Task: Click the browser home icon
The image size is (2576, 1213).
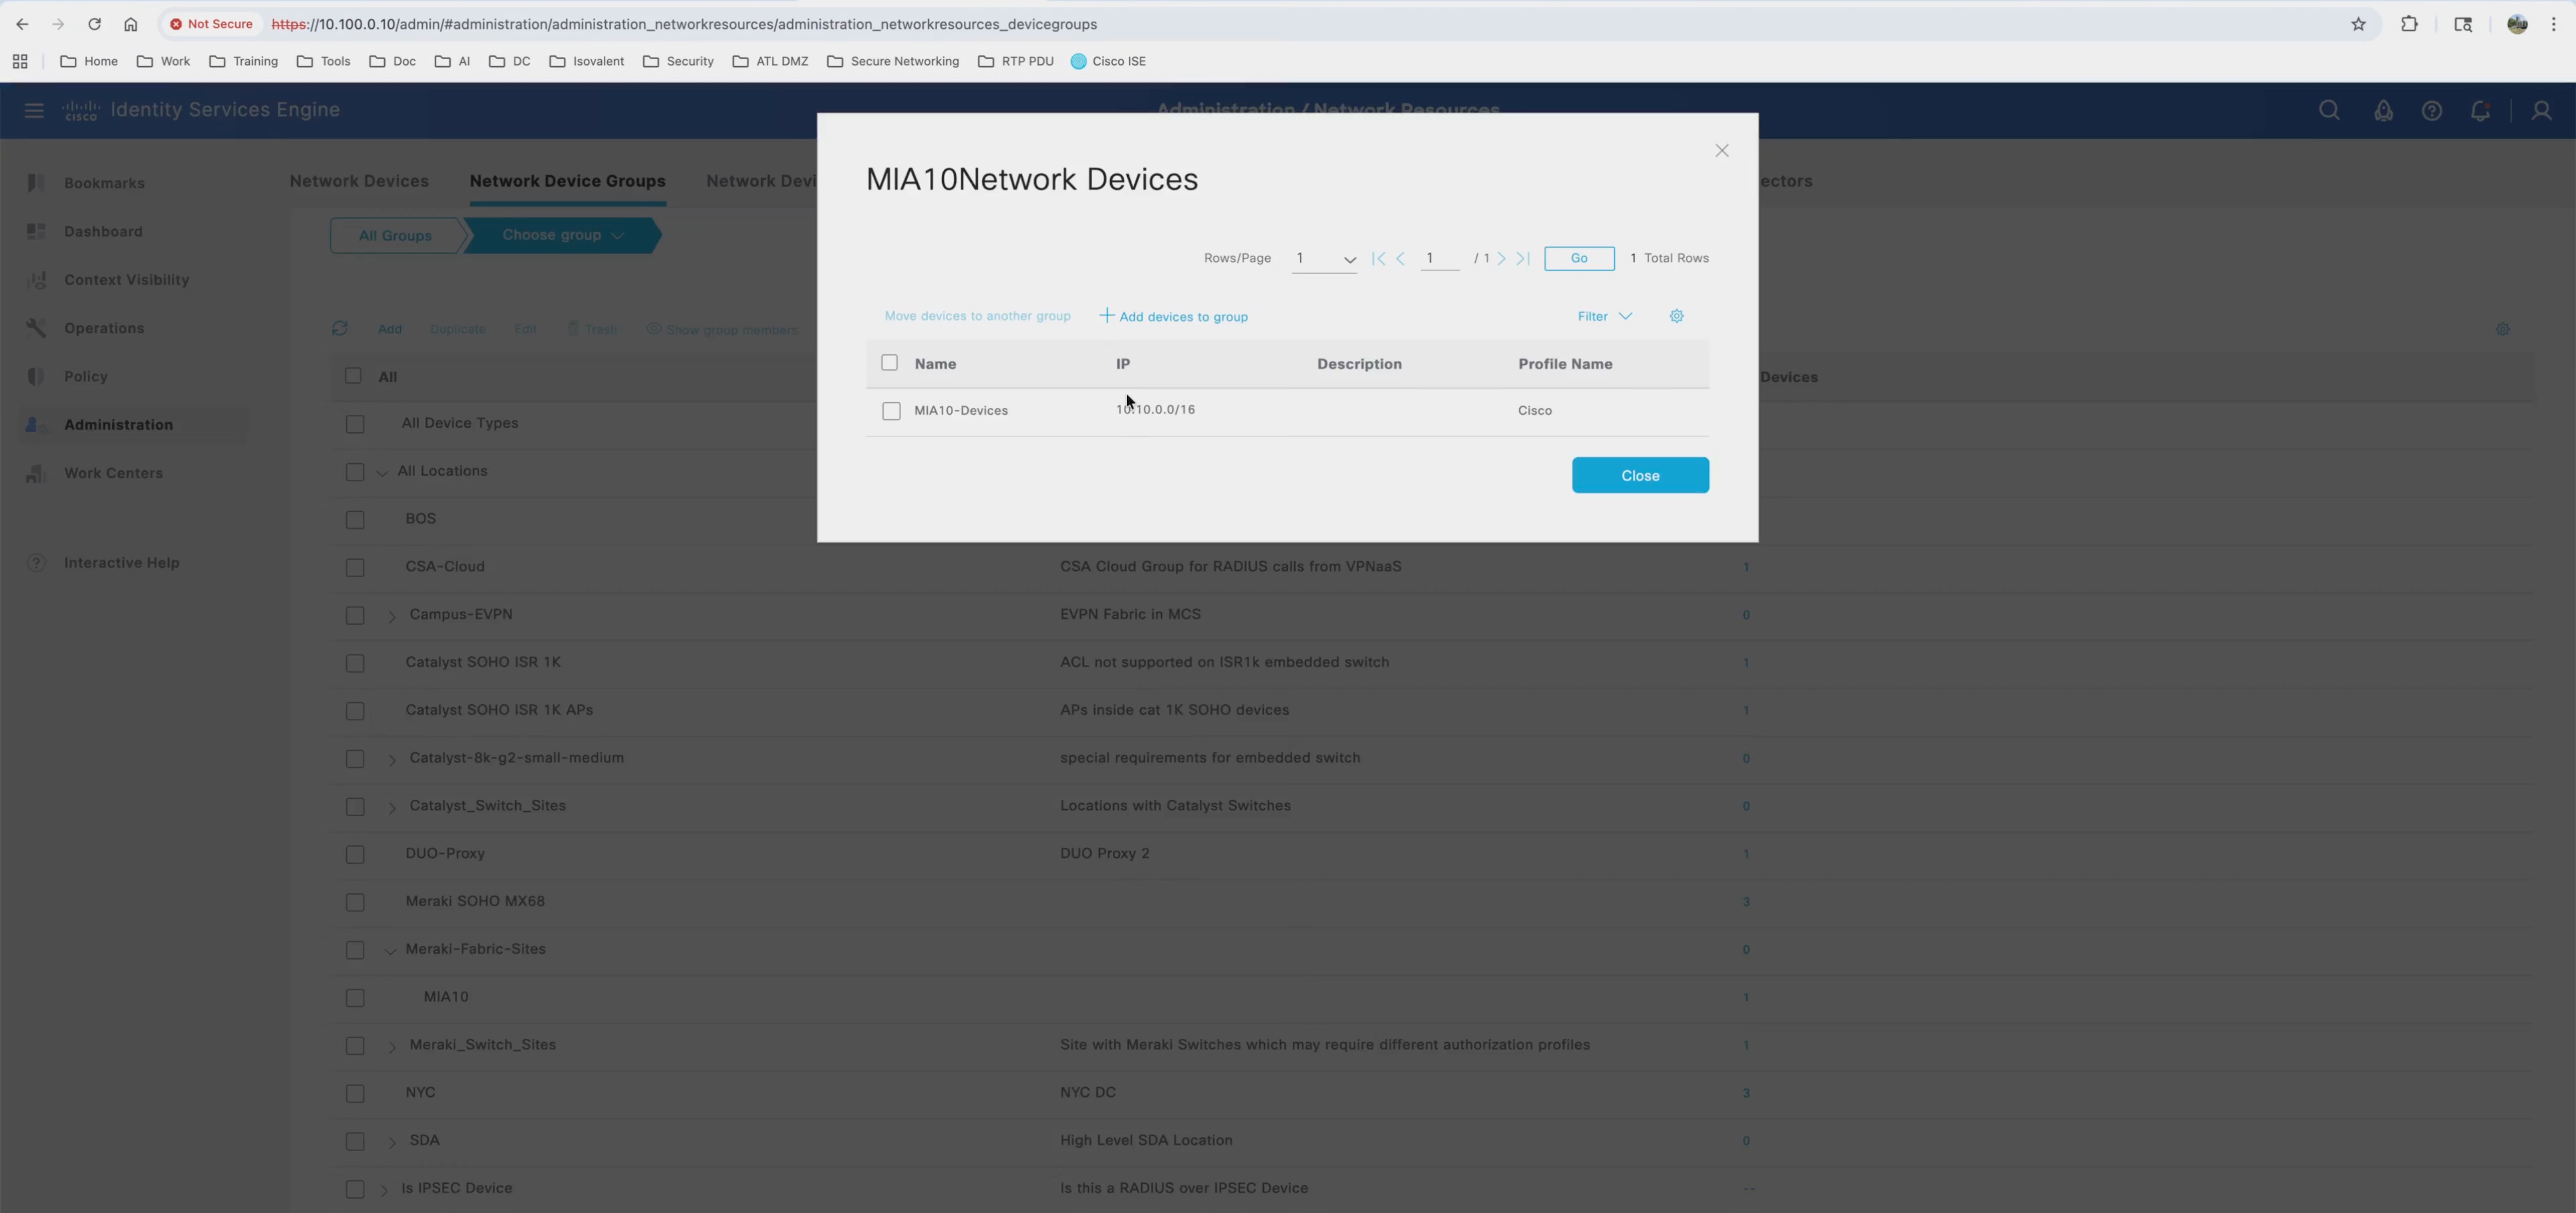Action: pyautogui.click(x=130, y=24)
